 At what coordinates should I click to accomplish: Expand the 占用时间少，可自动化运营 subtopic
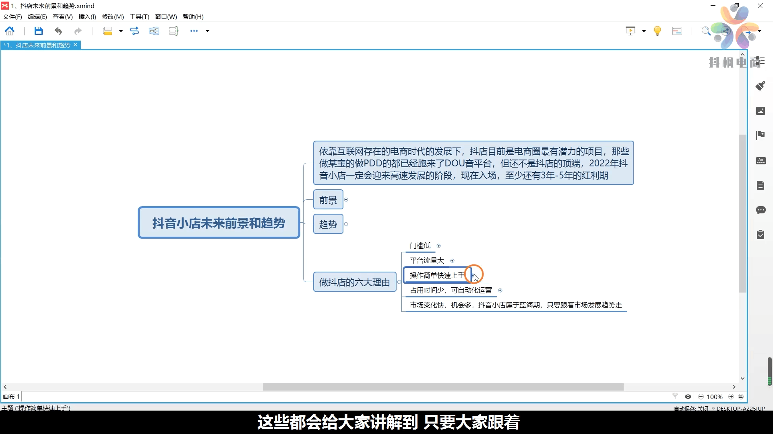tap(500, 291)
